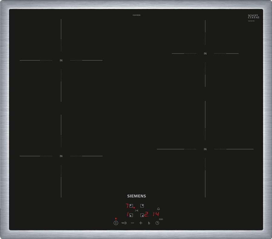272x239 pixels.
Task: Select the back-right cooking zone icon
Action: [x=142, y=205]
